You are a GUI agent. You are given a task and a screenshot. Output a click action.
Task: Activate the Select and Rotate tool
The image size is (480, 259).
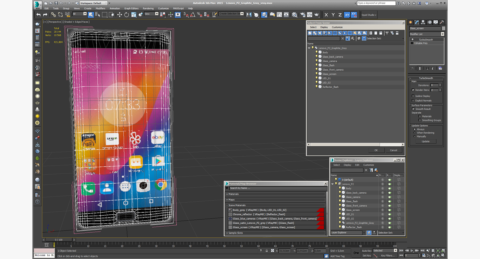coord(126,15)
